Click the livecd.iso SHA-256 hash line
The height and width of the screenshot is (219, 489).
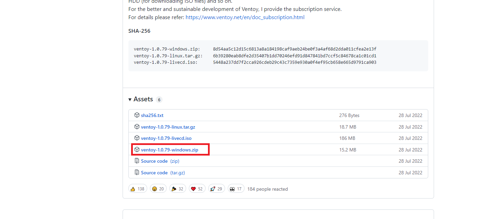coord(255,62)
